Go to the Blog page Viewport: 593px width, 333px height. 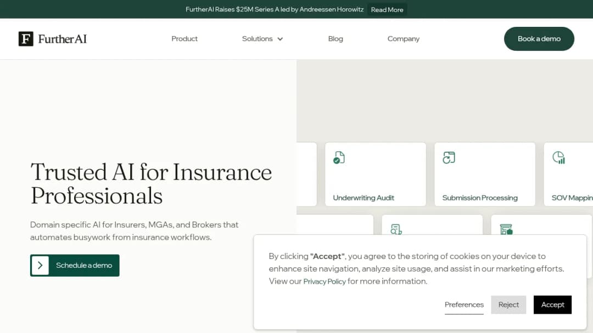pyautogui.click(x=335, y=39)
